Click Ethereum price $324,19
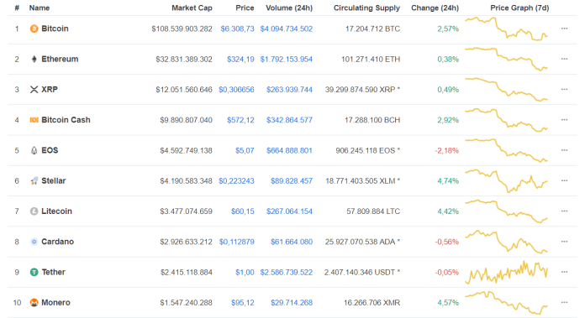This screenshot has height=318, width=585. click(x=240, y=60)
